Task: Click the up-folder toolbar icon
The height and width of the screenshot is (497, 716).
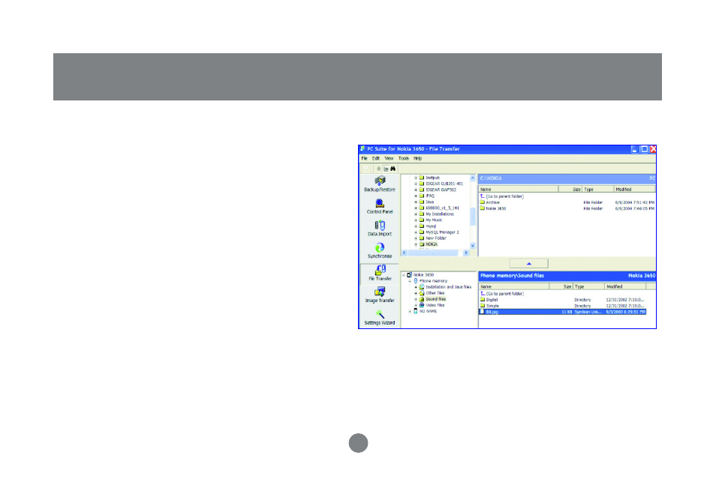Action: pos(378,169)
